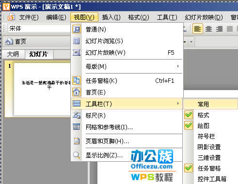238x184 pixels.
Task: Click the slideshow icon beside 幻灯片放映(W)
Action: click(77, 52)
